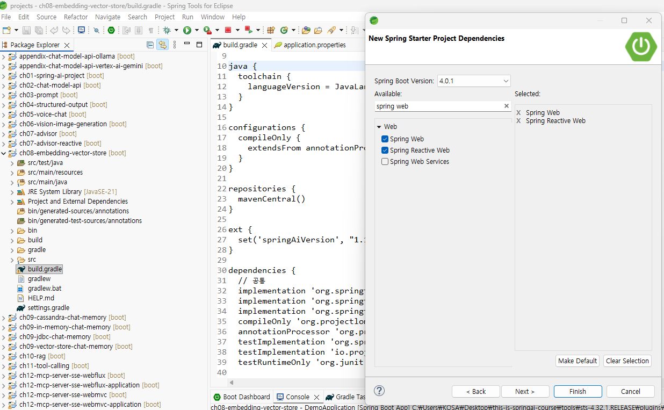Viewport: 664px width, 410px height.
Task: Click the Back button in dialog
Action: pyautogui.click(x=476, y=392)
